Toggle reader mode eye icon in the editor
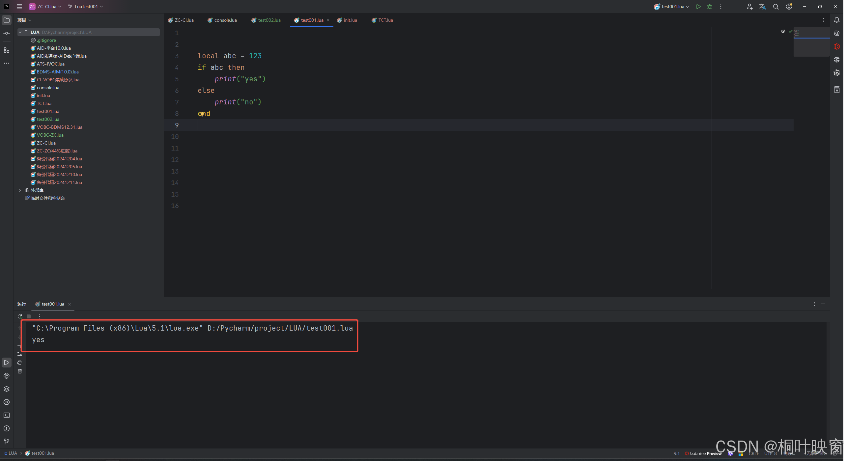The image size is (846, 461). tap(783, 31)
